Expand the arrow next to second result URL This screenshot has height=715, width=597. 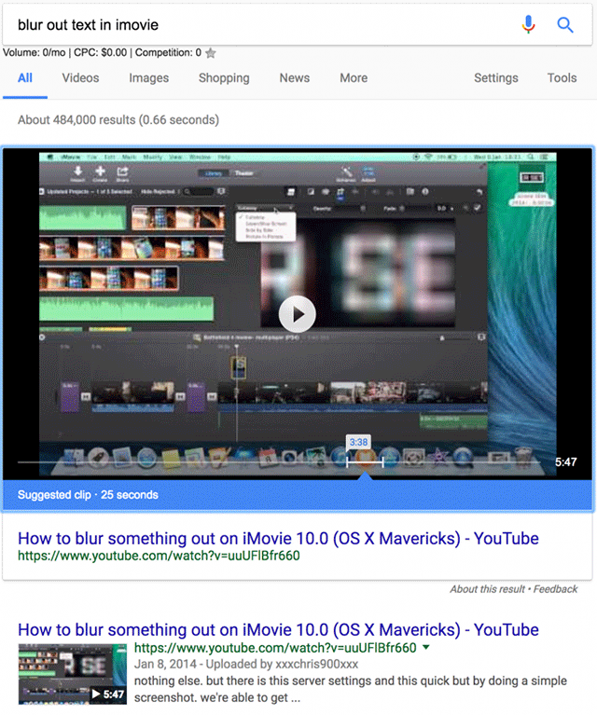426,648
